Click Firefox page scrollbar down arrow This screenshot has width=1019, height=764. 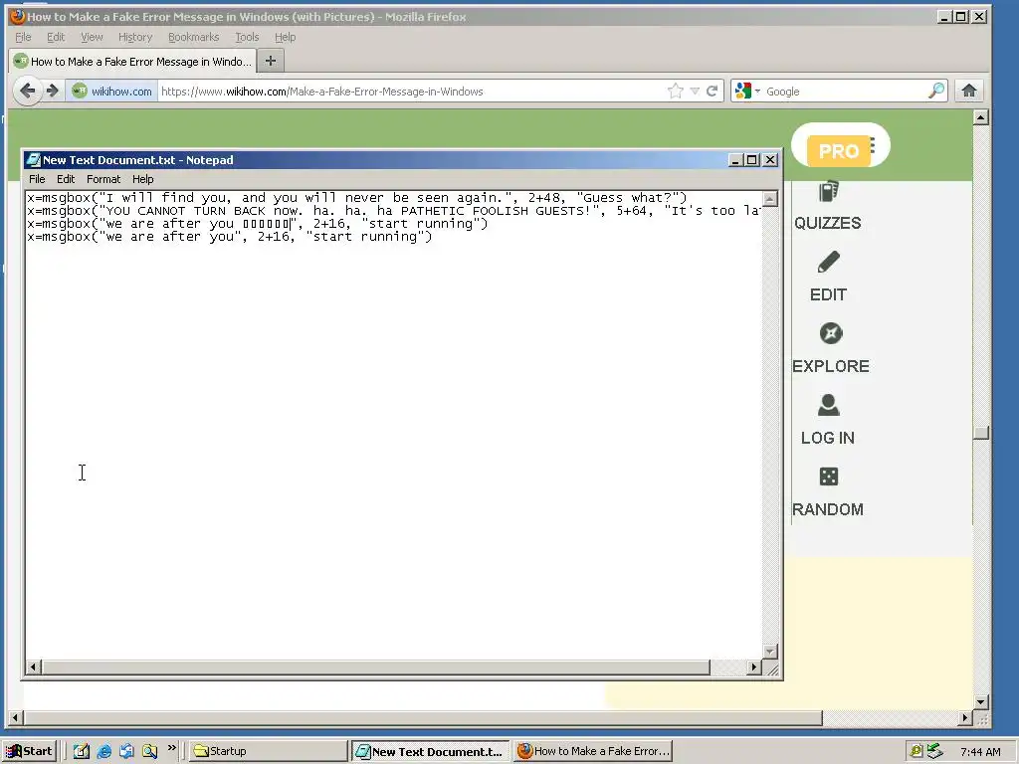[981, 701]
